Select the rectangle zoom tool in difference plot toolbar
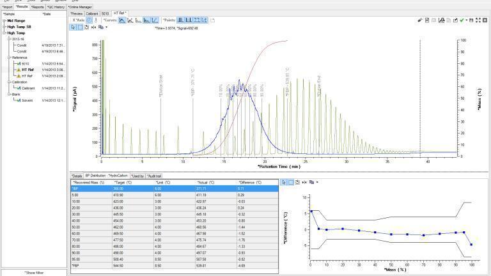491x276 pixels. [x=291, y=182]
